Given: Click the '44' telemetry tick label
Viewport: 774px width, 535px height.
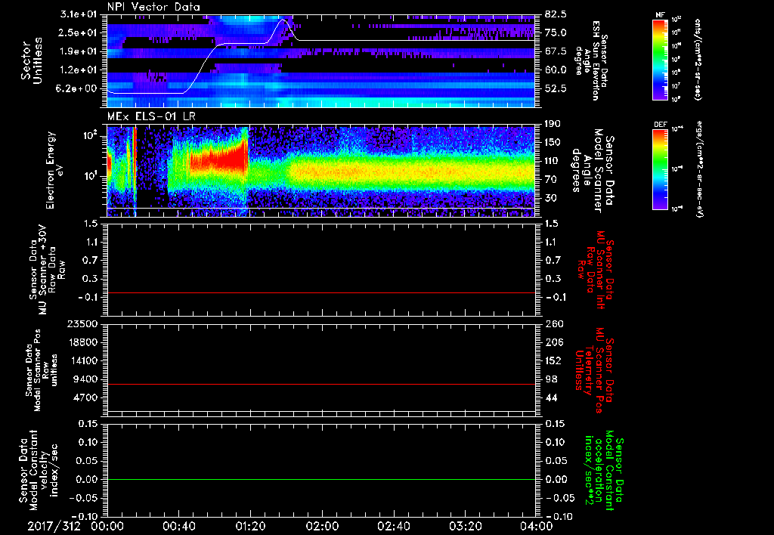Looking at the screenshot, I should click(551, 397).
